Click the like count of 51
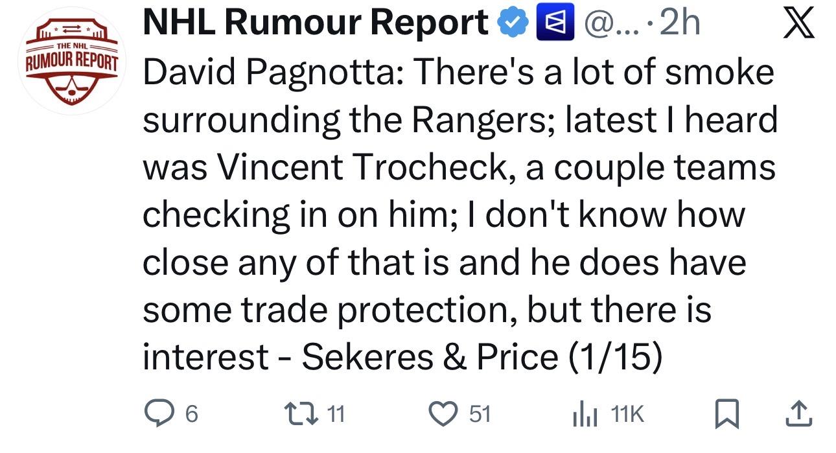Viewport: 836px width, 453px height. (x=480, y=414)
